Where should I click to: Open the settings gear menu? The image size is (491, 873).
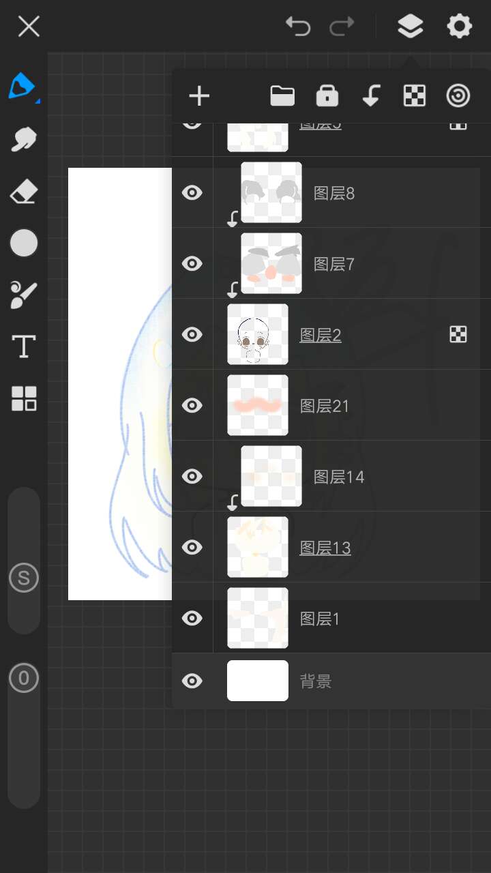(459, 27)
